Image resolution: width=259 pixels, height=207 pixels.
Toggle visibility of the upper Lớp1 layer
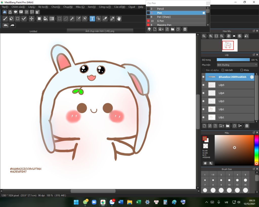tap(203, 109)
